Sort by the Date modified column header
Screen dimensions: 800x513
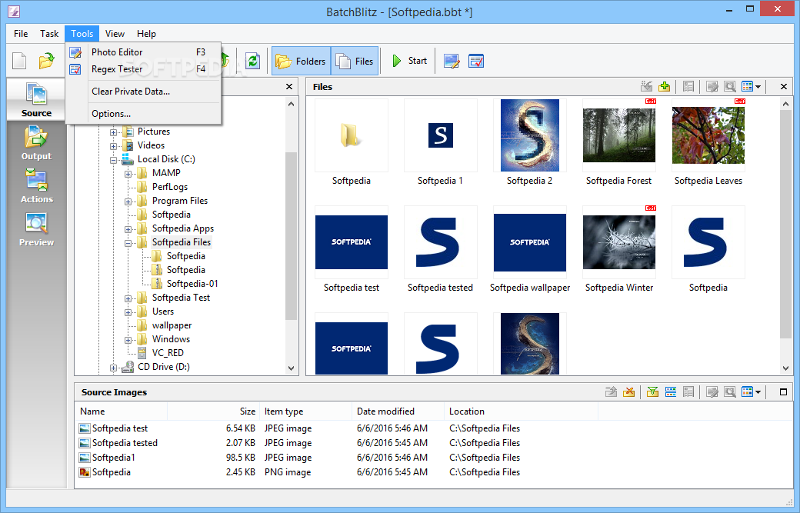click(x=398, y=411)
